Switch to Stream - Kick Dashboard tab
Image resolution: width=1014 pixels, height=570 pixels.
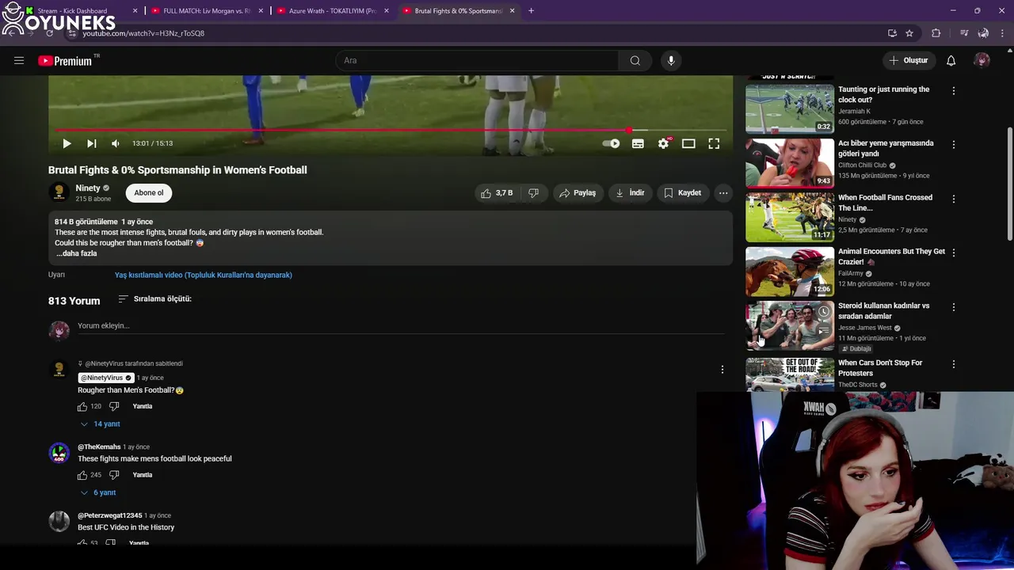click(80, 11)
